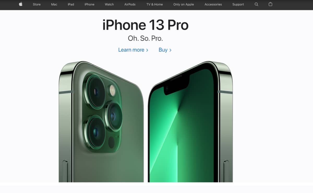Click the chevron after Learn more
Image resolution: width=313 pixels, height=193 pixels.
[x=147, y=50]
